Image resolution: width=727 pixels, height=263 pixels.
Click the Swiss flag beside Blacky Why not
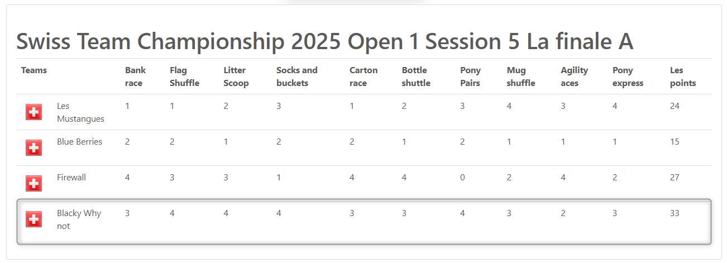coord(34,219)
